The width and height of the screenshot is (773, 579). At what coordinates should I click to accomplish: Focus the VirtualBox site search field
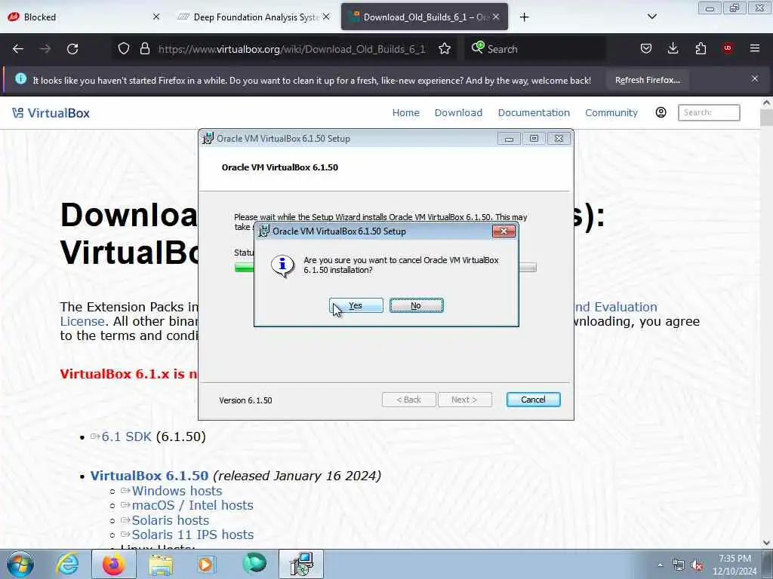click(x=709, y=113)
